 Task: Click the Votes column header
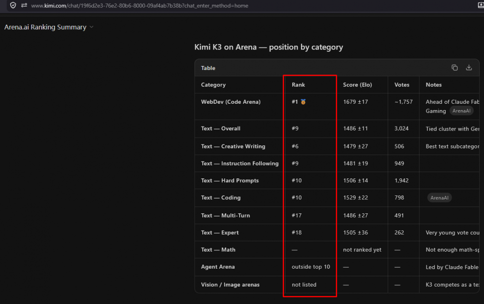[x=402, y=85]
